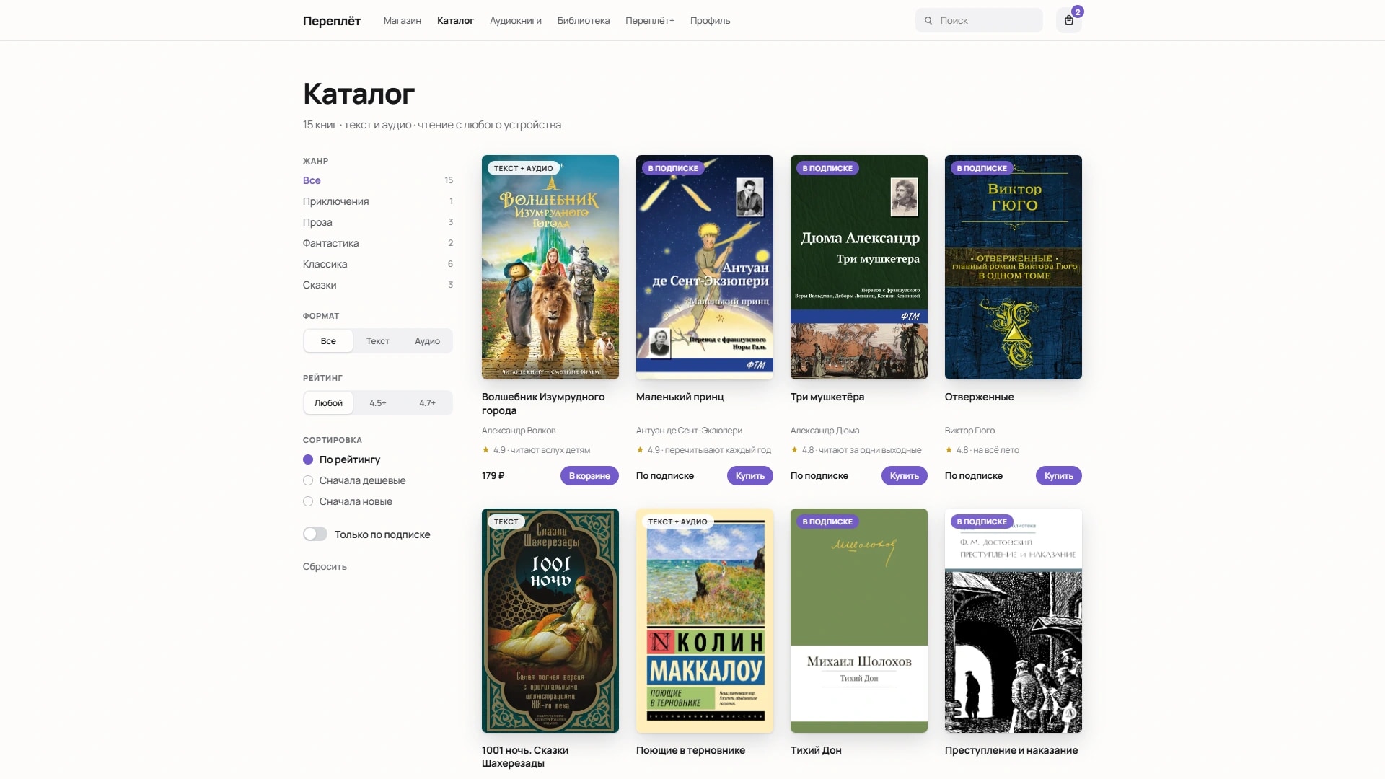Filter by Сказки genre

(378, 285)
